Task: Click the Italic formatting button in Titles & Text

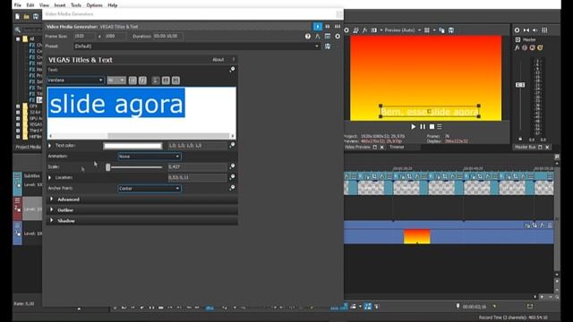Action: pyautogui.click(x=142, y=80)
